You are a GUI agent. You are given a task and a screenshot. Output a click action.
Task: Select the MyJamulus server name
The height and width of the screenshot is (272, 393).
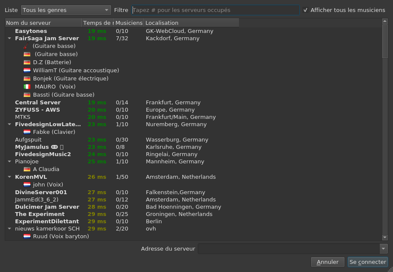click(32, 147)
